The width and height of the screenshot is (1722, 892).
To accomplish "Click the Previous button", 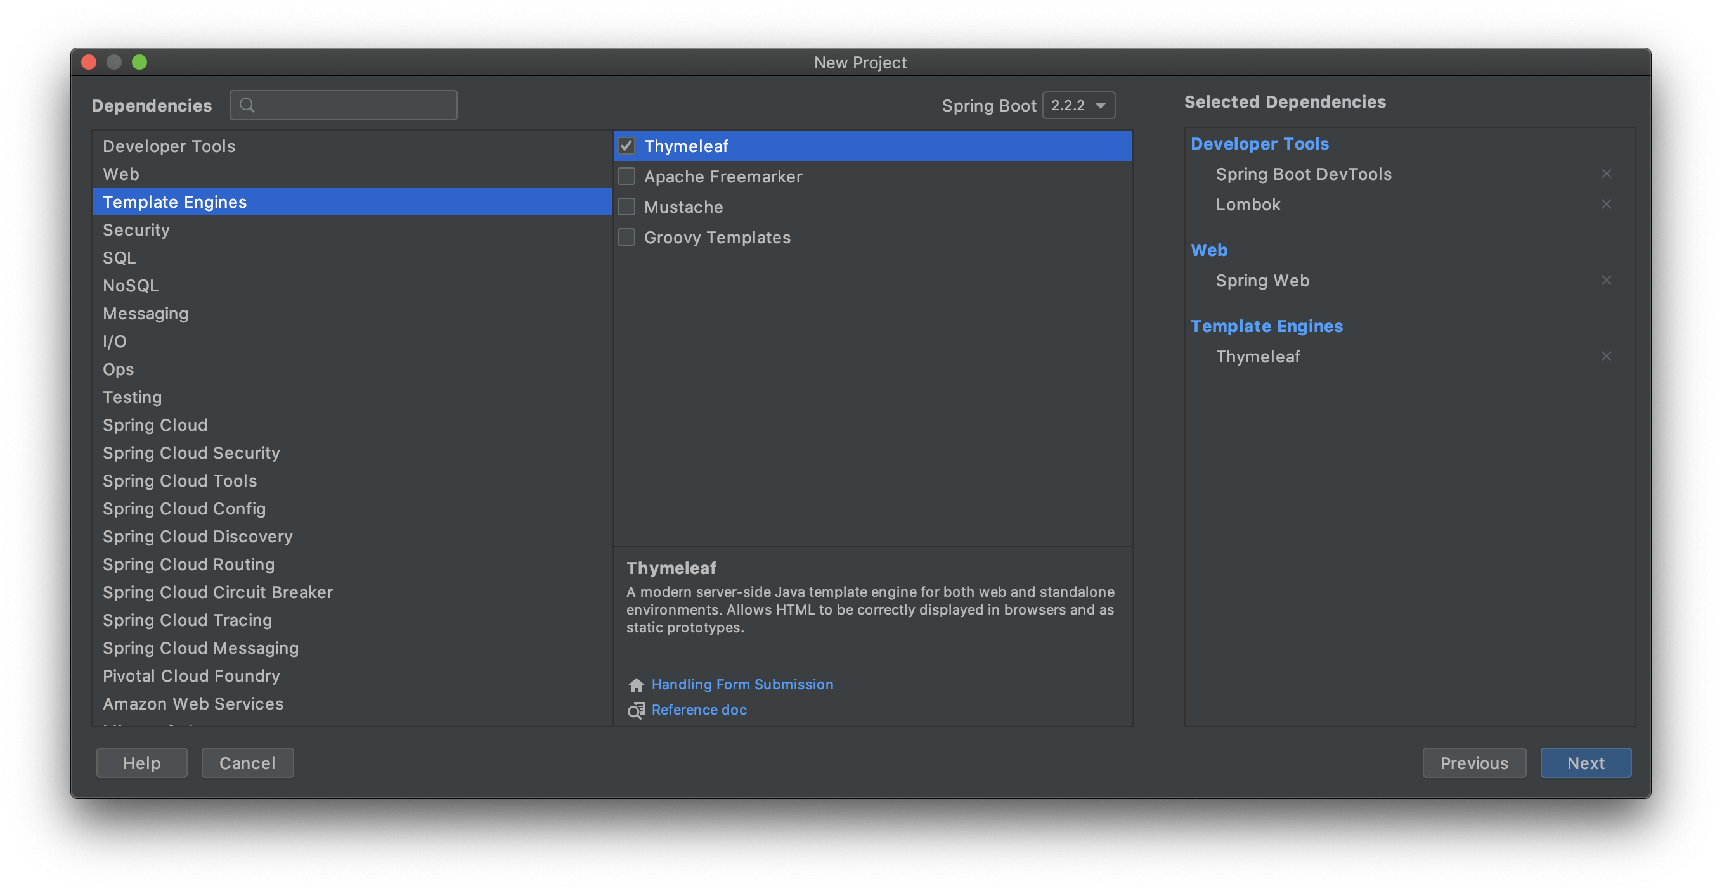I will tap(1473, 763).
